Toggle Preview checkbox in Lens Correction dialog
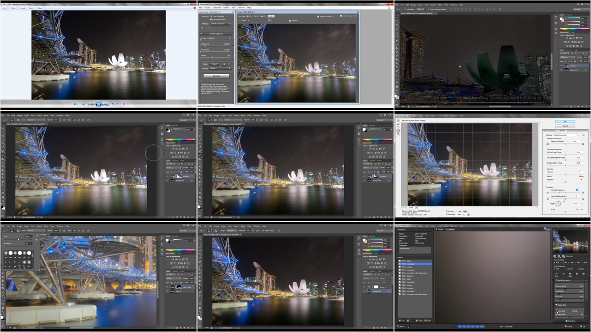Image resolution: width=591 pixels, height=332 pixels. point(447,211)
